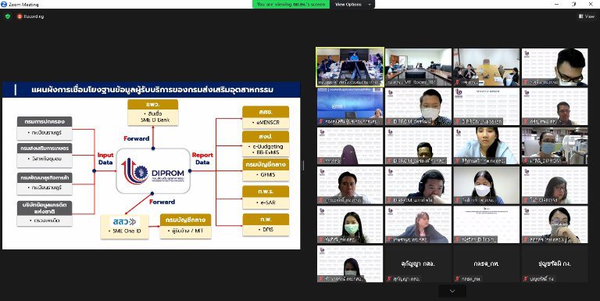This screenshot has width=600, height=301.
Task: Click 'DPIS' item on slide
Action: pos(266,229)
